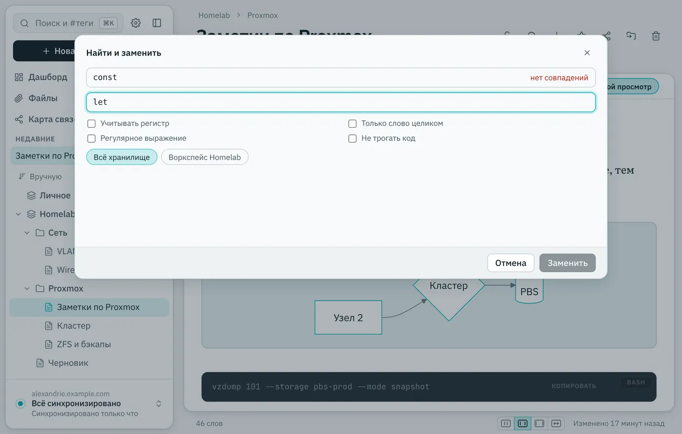
Task: Click the Файлы paperclip icon
Action: (19, 98)
